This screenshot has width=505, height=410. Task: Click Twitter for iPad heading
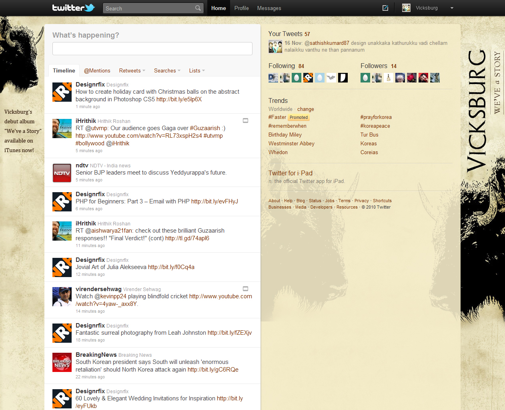[291, 173]
